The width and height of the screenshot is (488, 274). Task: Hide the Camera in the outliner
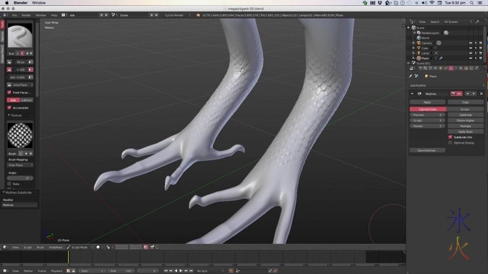point(470,43)
